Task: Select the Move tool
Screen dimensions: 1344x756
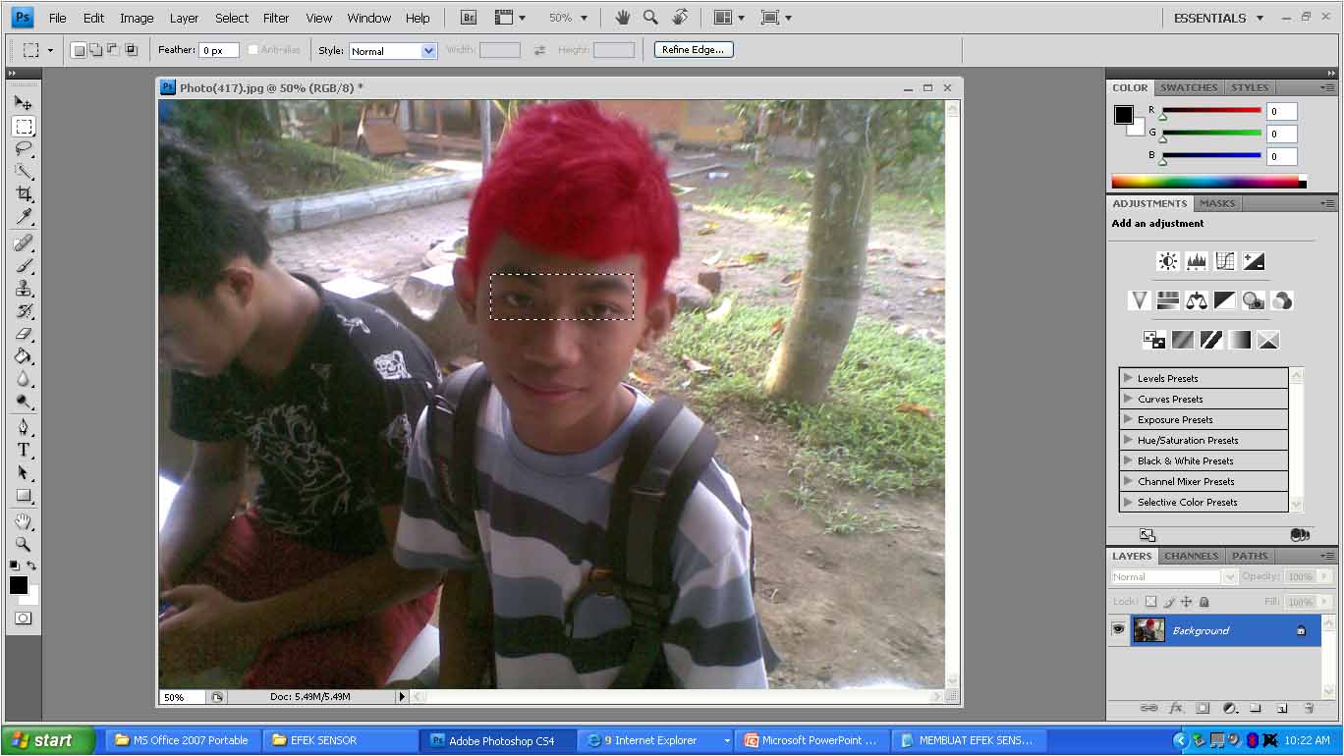Action: click(x=24, y=103)
